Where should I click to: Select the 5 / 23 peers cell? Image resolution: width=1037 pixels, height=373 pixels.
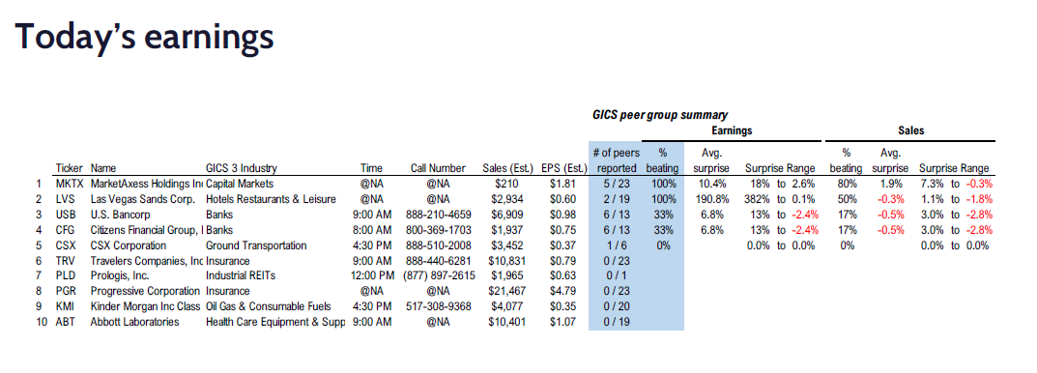[616, 184]
